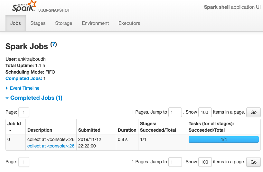Select the user name ankitrajboudh
Screen dimensions: 263x172
[32, 59]
